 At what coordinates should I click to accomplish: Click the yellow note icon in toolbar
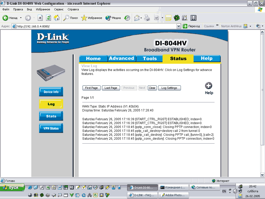(x=168, y=18)
